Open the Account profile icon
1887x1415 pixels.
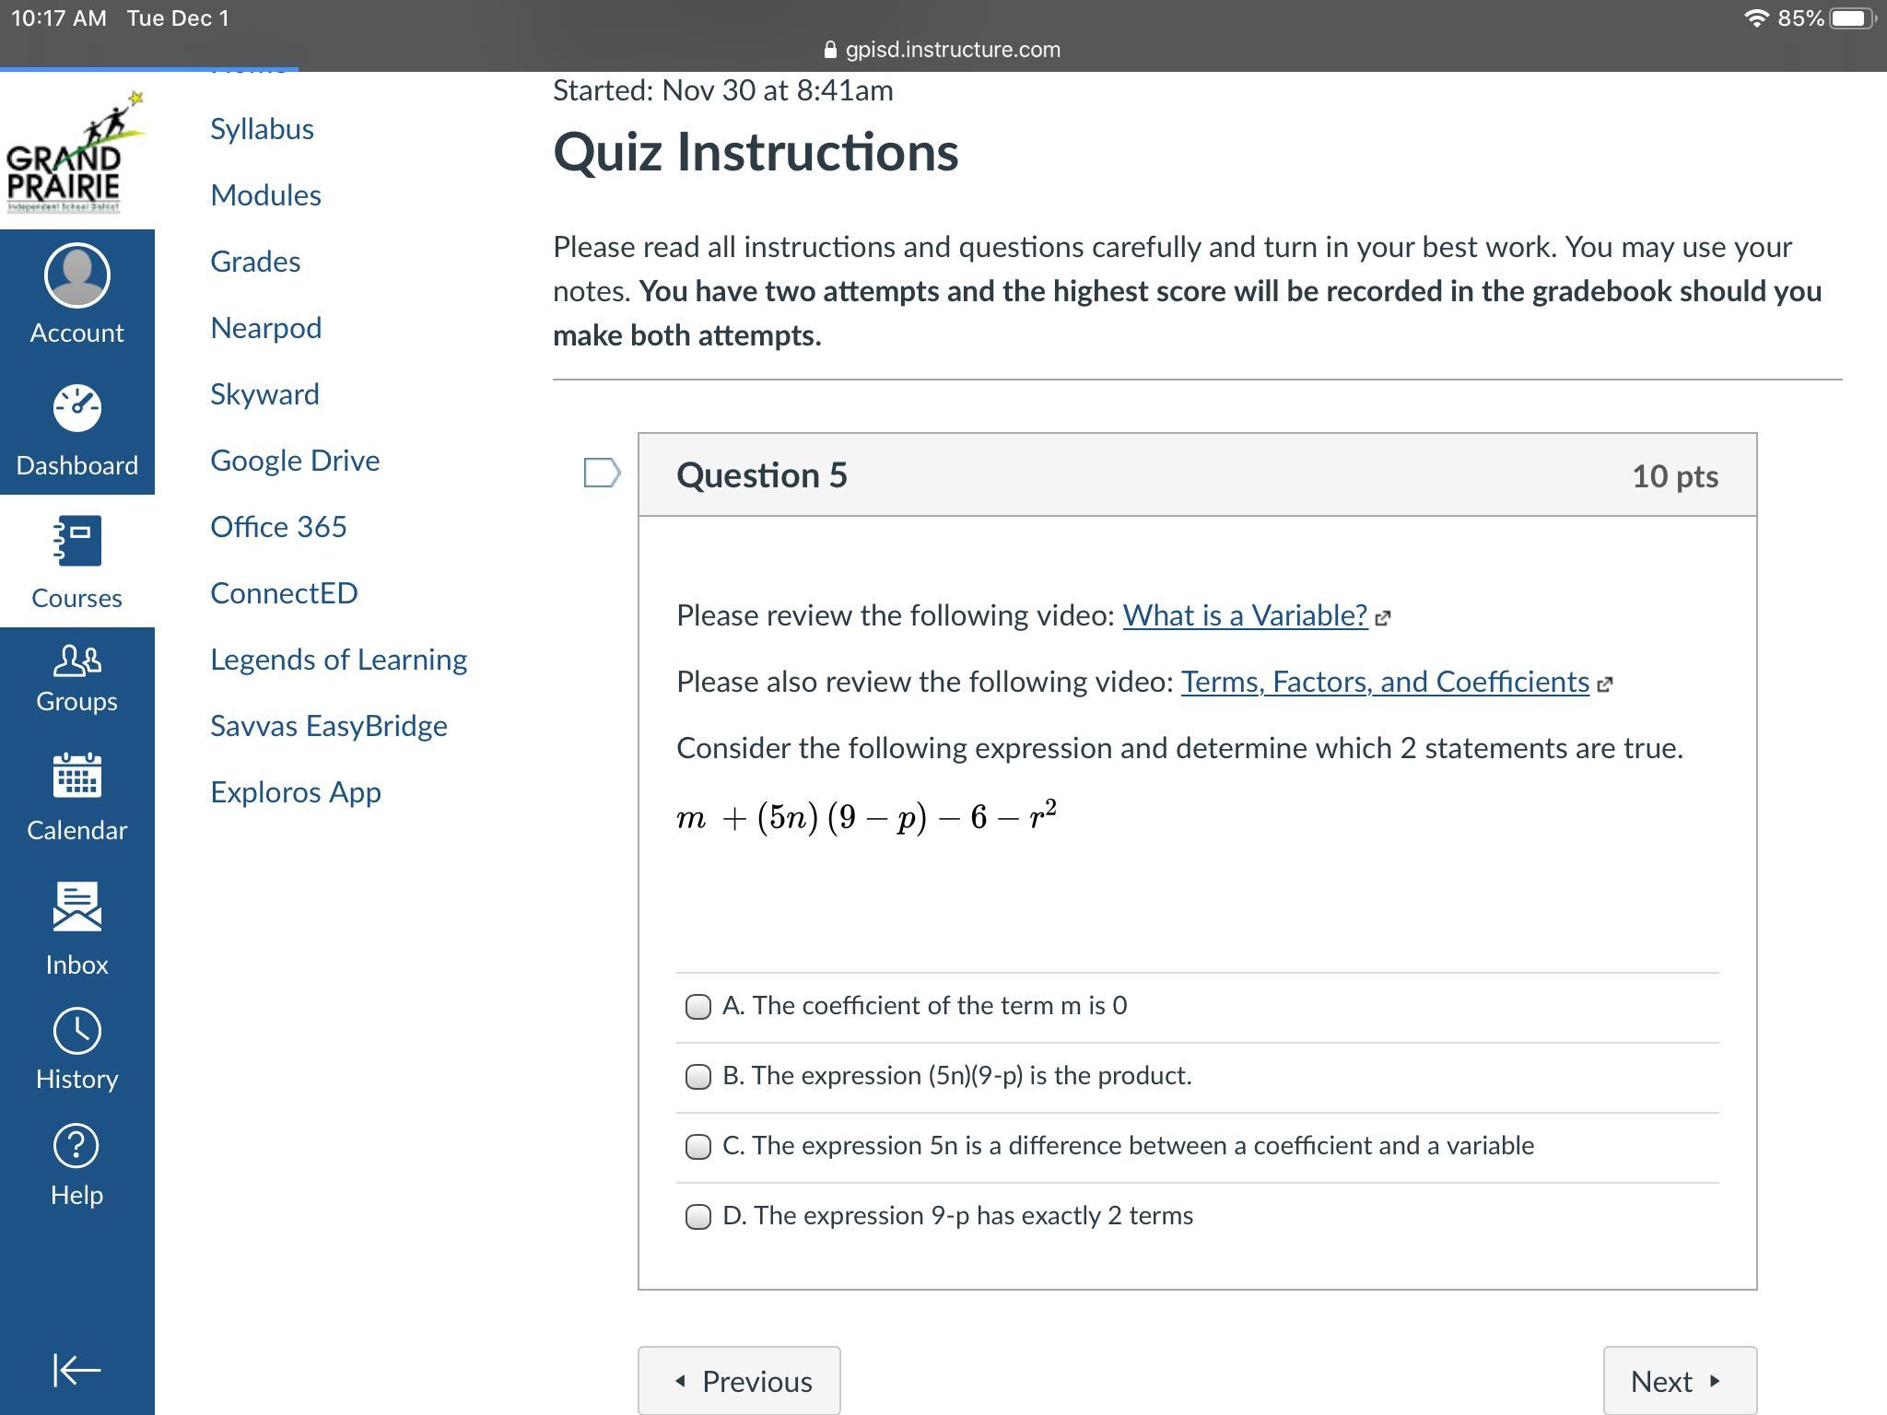click(77, 276)
